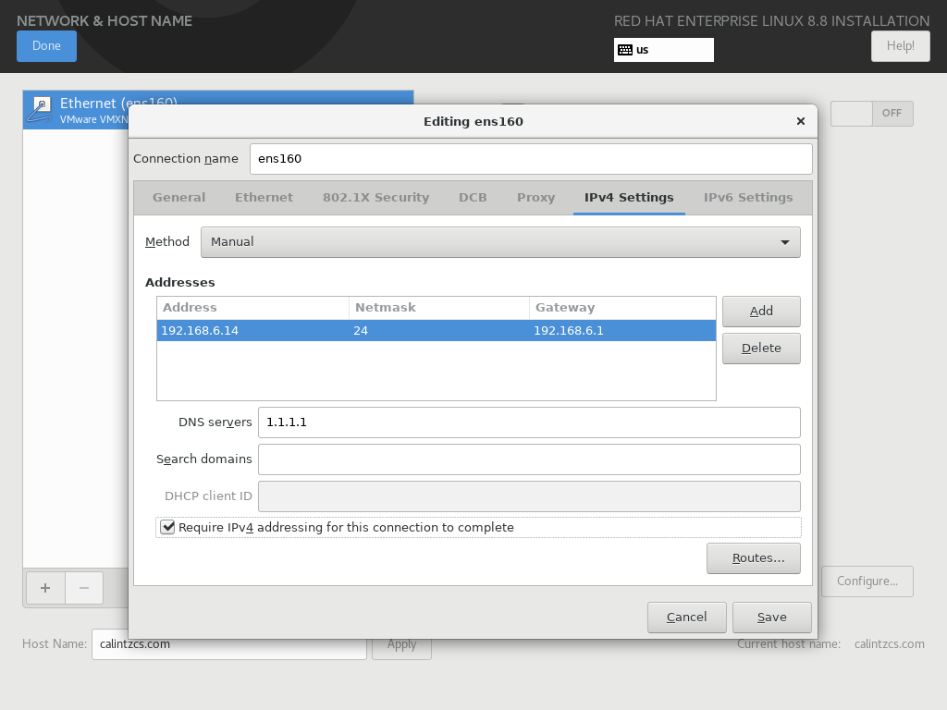Click the Gateway column header
This screenshot has height=710, width=947.
[622, 308]
